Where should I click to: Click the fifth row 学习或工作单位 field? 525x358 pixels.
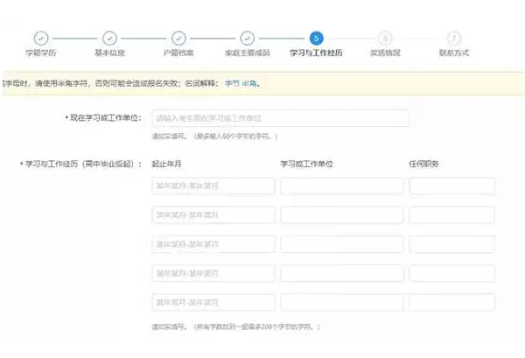click(x=342, y=302)
